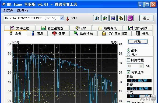Switch to the 文件夹占用率 tab

(114, 33)
